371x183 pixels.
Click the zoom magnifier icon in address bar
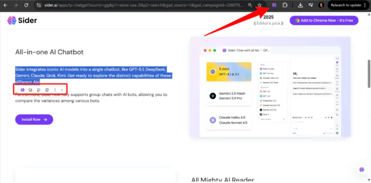250,5
